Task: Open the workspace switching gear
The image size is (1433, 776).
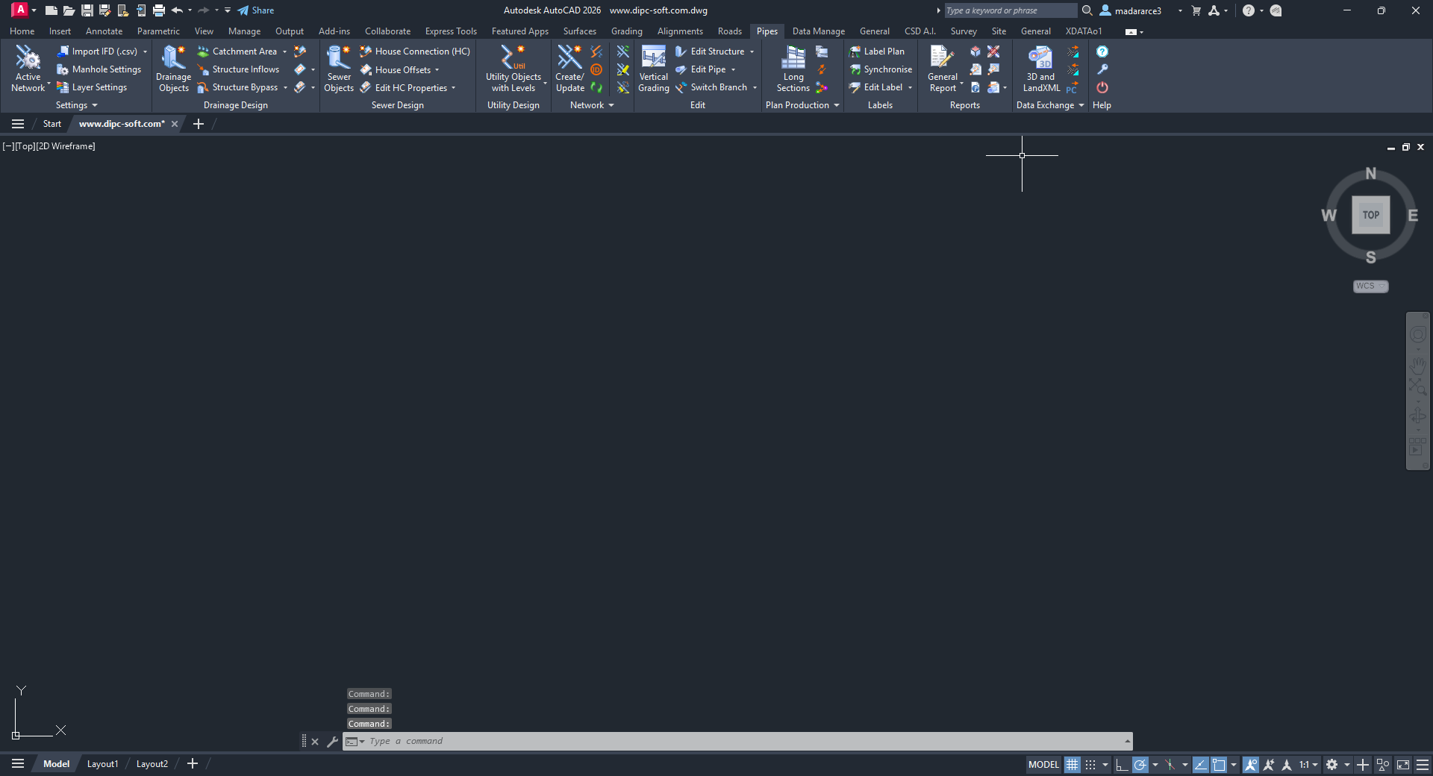Action: pyautogui.click(x=1331, y=765)
